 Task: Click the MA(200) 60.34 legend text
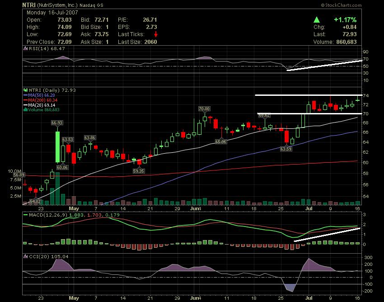(x=43, y=100)
